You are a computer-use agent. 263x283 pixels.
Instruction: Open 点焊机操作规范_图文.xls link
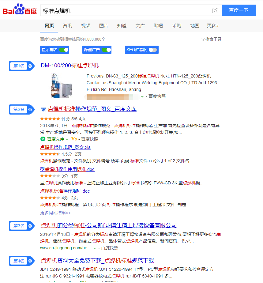point(65,147)
